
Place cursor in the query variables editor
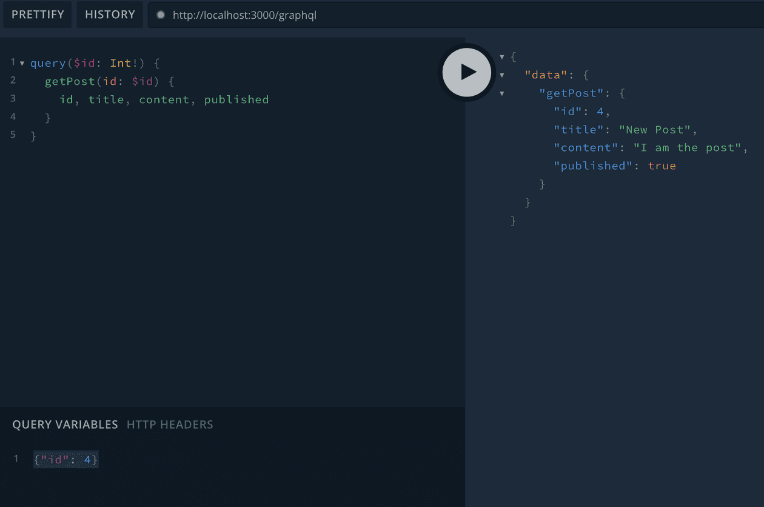point(65,460)
